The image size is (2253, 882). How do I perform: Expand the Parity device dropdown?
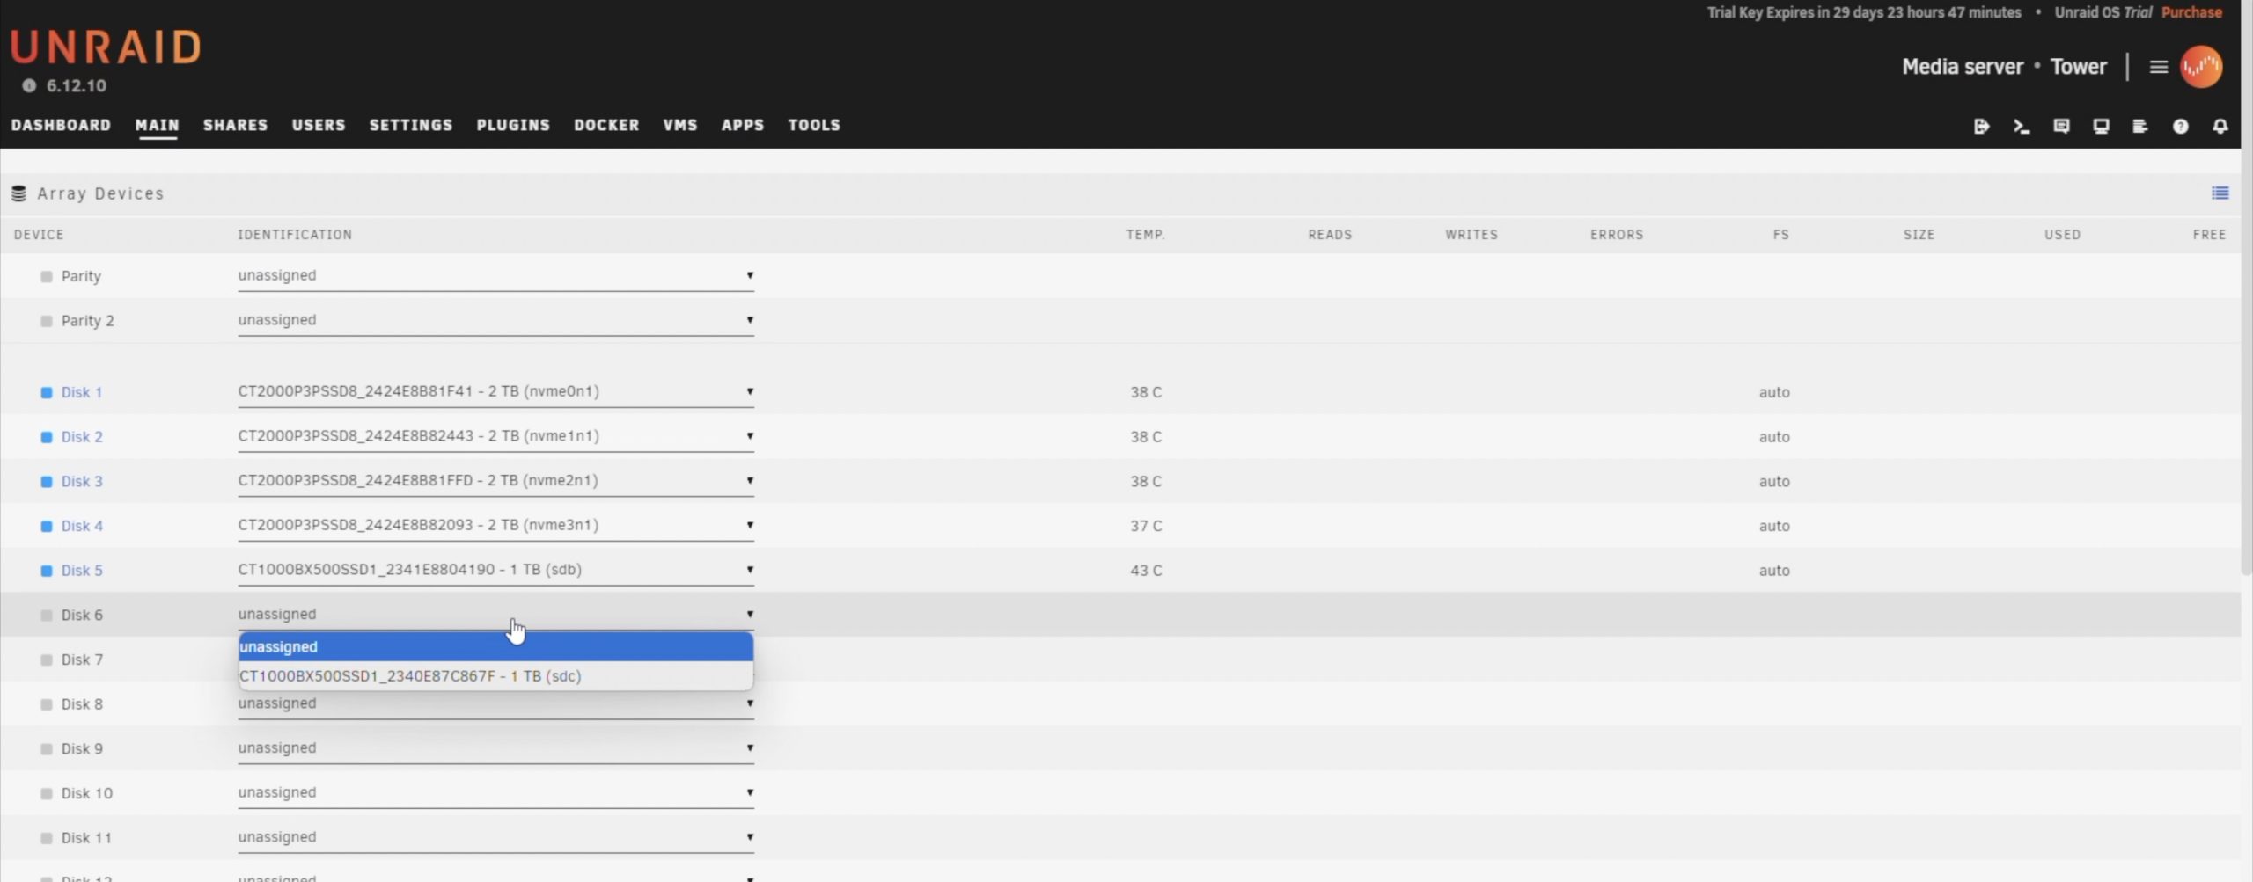pyautogui.click(x=495, y=276)
